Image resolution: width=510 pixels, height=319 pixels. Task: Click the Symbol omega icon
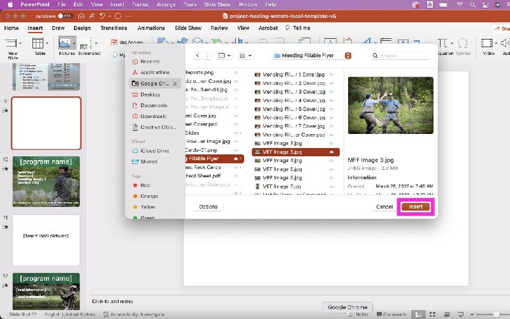coord(463,43)
